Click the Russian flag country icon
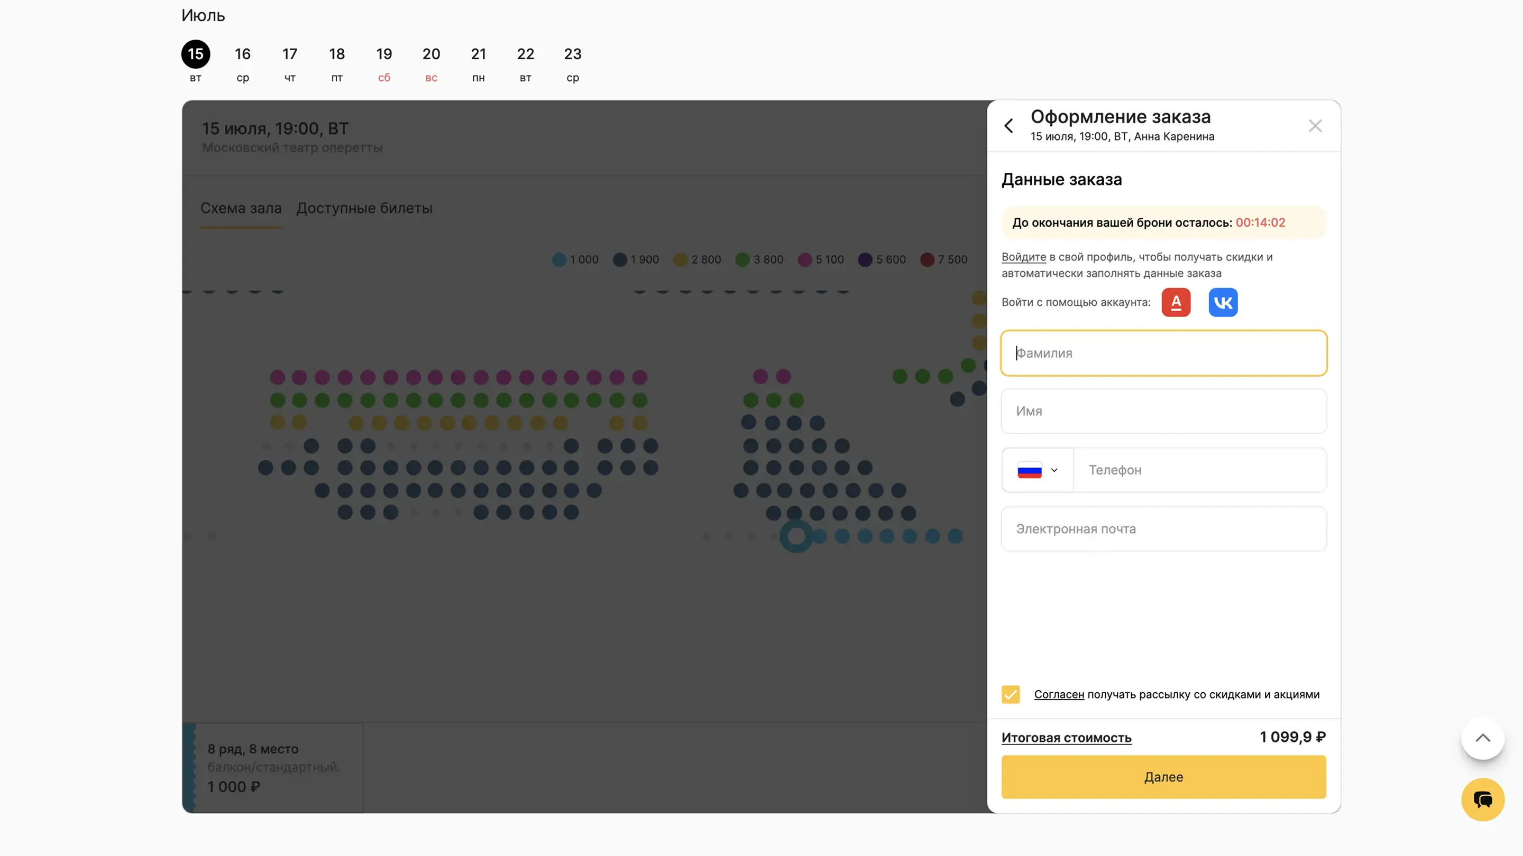The height and width of the screenshot is (856, 1523). click(x=1029, y=470)
